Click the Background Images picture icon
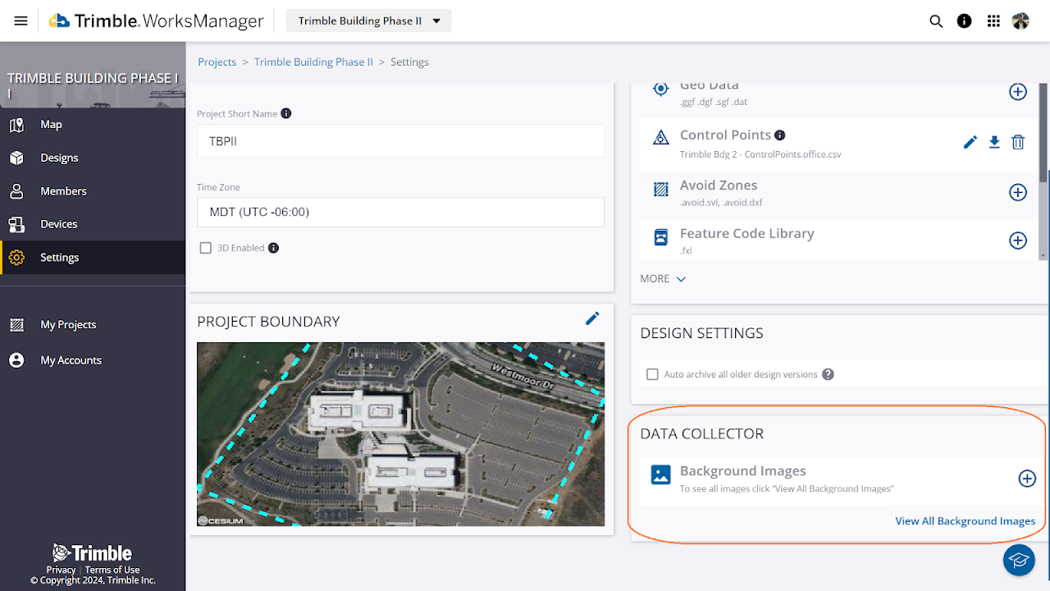This screenshot has height=591, width=1050. point(661,474)
